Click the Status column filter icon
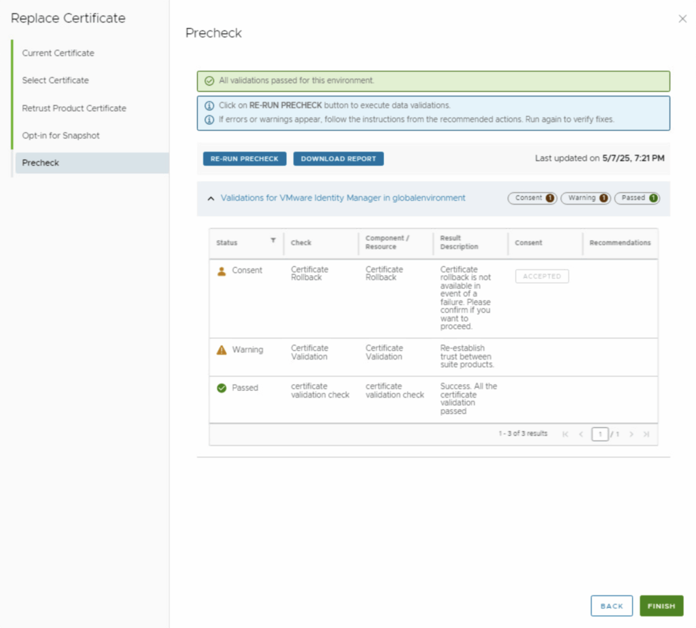 273,241
